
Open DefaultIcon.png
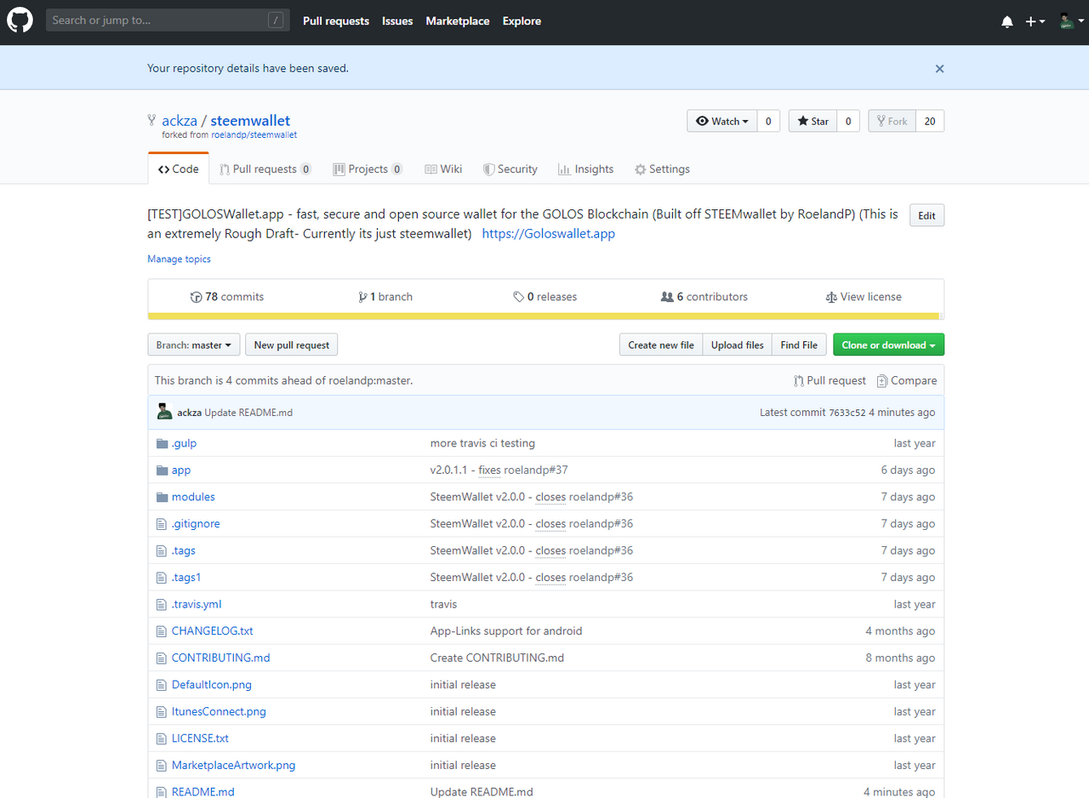(x=211, y=685)
